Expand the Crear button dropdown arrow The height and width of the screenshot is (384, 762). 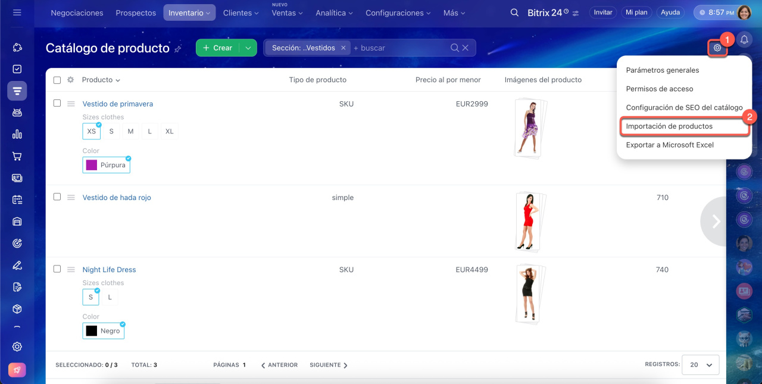click(x=248, y=48)
